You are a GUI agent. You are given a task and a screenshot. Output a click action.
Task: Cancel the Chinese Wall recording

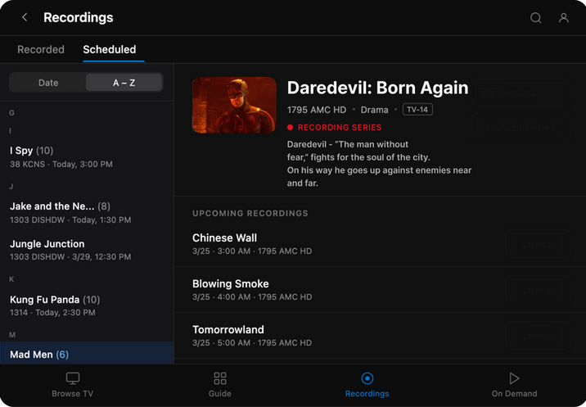[x=539, y=244]
